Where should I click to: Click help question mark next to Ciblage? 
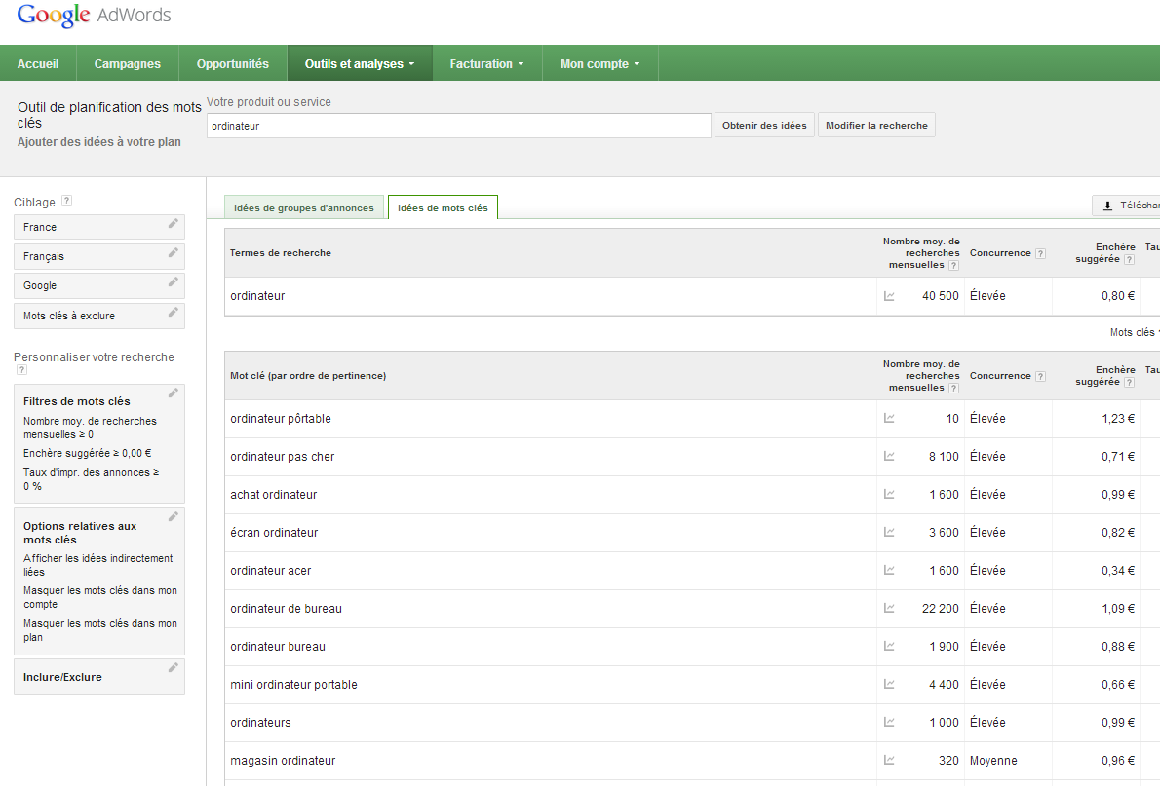click(66, 202)
